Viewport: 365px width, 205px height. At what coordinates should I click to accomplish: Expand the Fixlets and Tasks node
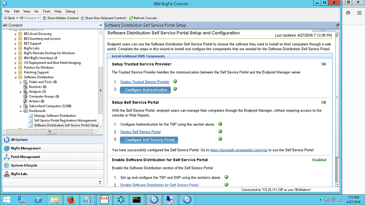pos(21,82)
